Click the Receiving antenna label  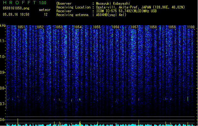[72, 15]
